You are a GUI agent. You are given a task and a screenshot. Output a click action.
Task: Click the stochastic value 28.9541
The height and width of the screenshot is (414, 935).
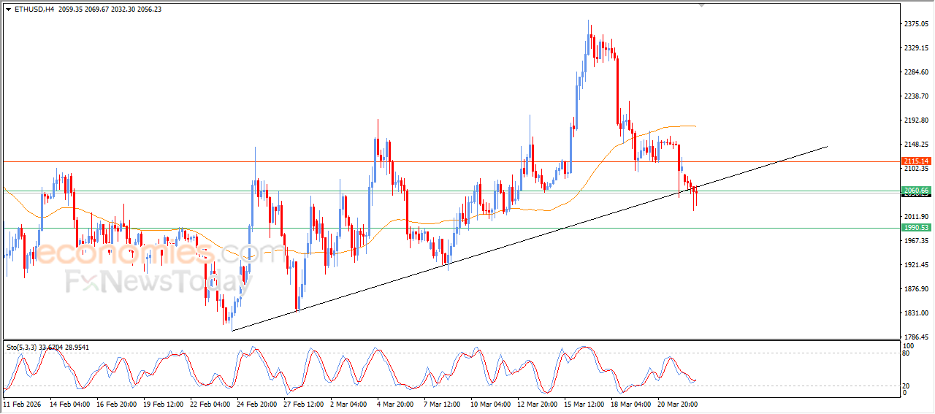click(x=78, y=348)
